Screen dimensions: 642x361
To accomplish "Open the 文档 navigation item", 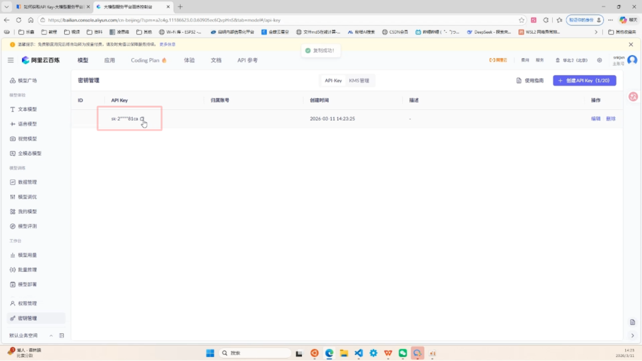I will click(x=216, y=60).
